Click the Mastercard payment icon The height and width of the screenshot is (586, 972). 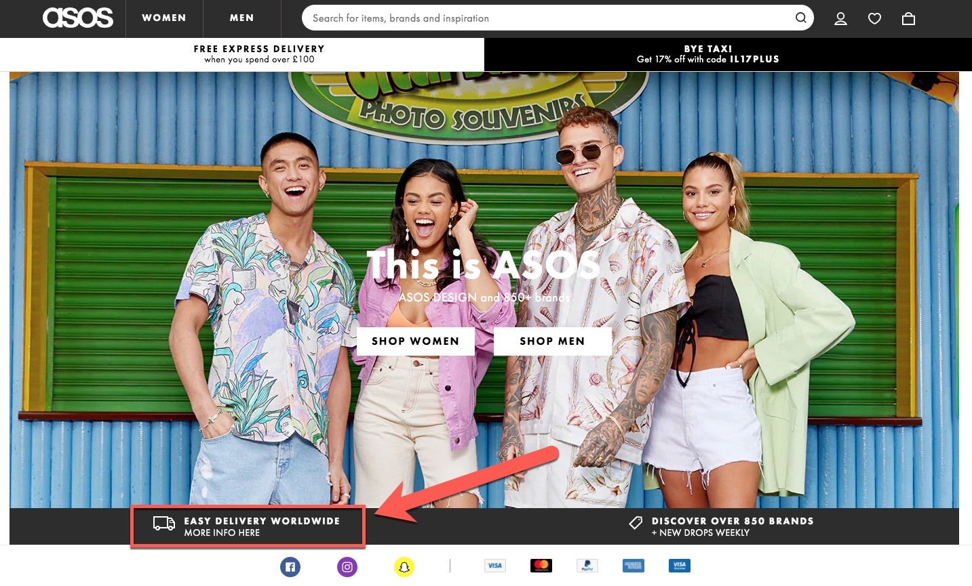pyautogui.click(x=541, y=566)
